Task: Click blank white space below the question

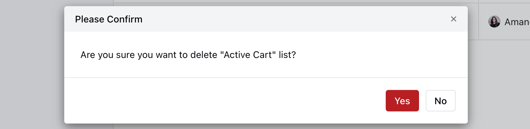Action: (x=266, y=69)
